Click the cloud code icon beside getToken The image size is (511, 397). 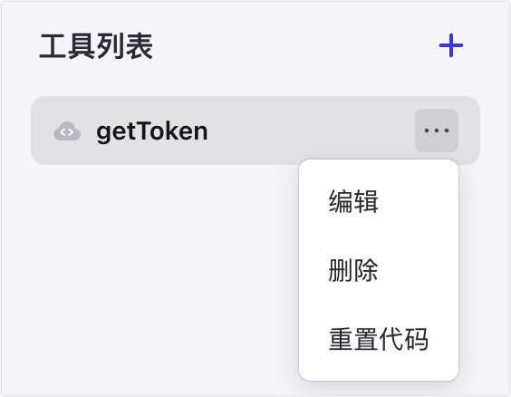(x=67, y=131)
